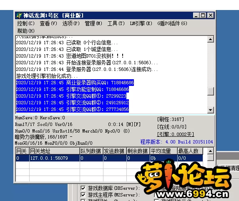
Task: Click the log line 已读取 1个城堡信息
Action: 67,49
